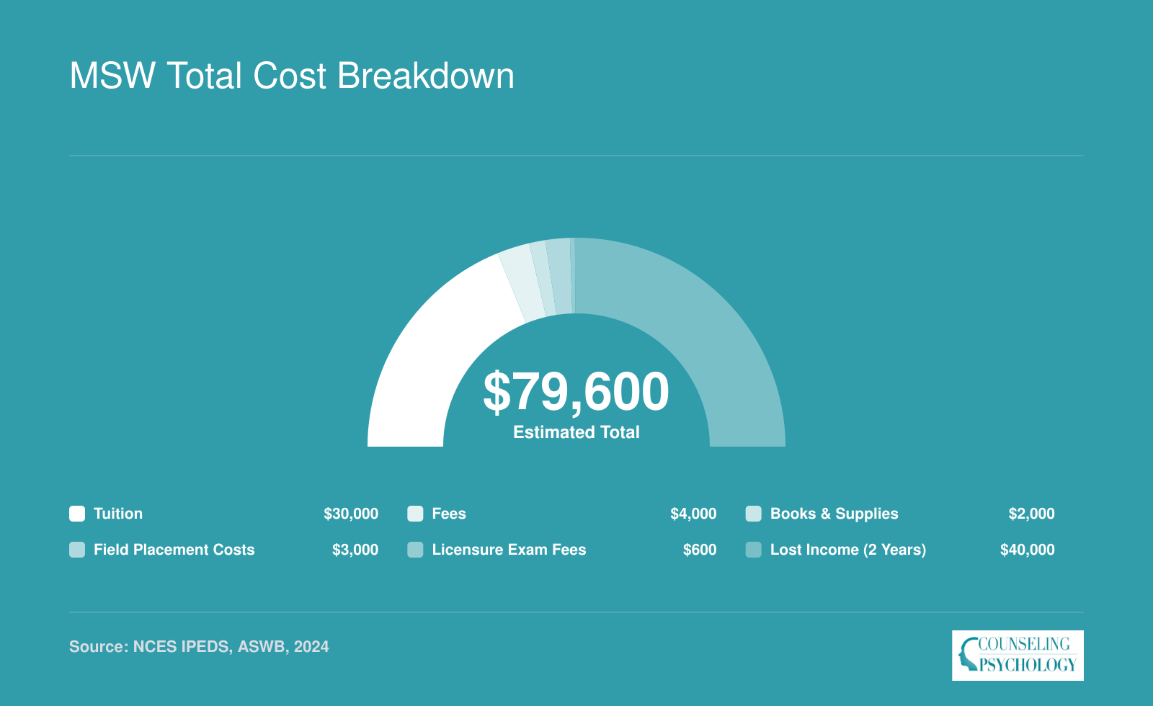Viewport: 1153px width, 706px height.
Task: Click the Books & Supplies legend swatch
Action: coord(754,514)
